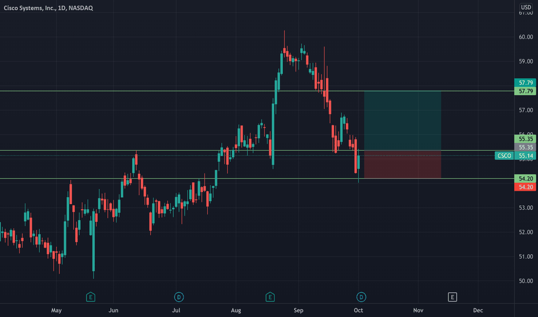
Task: Click the Cisco Systems, Inc. chart title
Action: [48, 8]
